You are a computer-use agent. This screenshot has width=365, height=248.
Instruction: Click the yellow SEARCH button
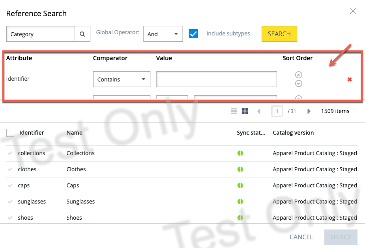coord(279,34)
